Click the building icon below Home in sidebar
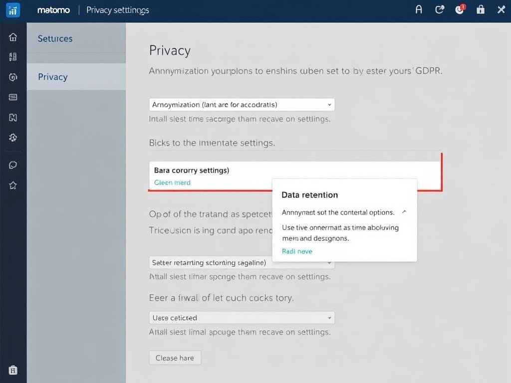511x383 pixels. tap(13, 57)
